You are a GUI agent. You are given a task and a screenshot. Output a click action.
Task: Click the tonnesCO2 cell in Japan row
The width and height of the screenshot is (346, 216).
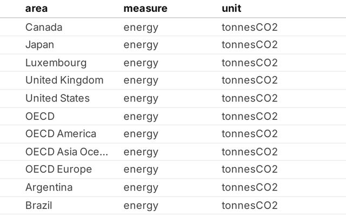pyautogui.click(x=249, y=45)
